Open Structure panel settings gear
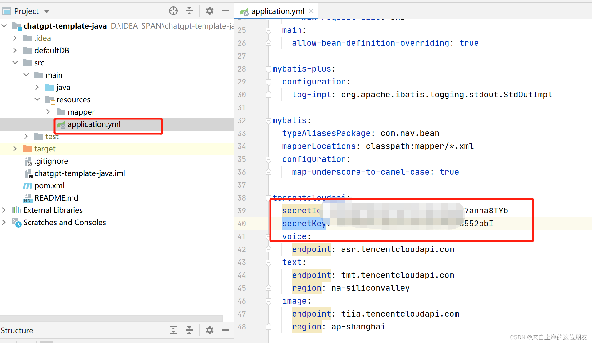Image resolution: width=592 pixels, height=343 pixels. pos(210,330)
